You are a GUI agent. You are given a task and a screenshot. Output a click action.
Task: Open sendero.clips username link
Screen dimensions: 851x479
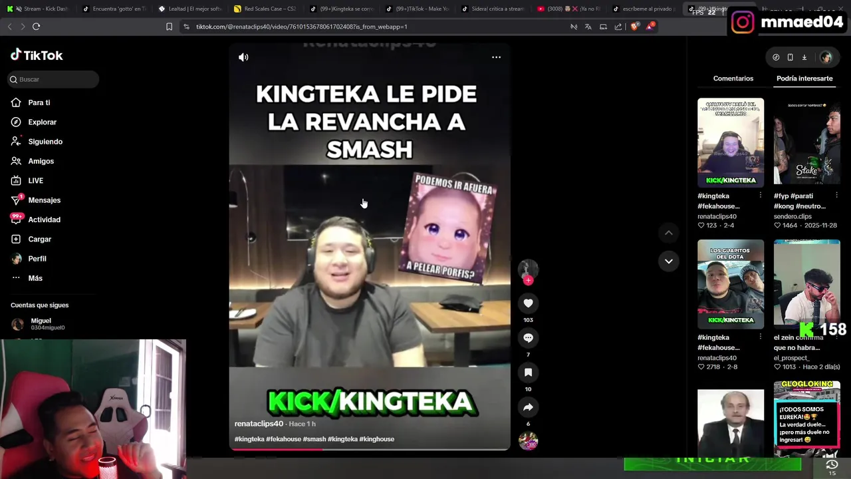pos(792,216)
